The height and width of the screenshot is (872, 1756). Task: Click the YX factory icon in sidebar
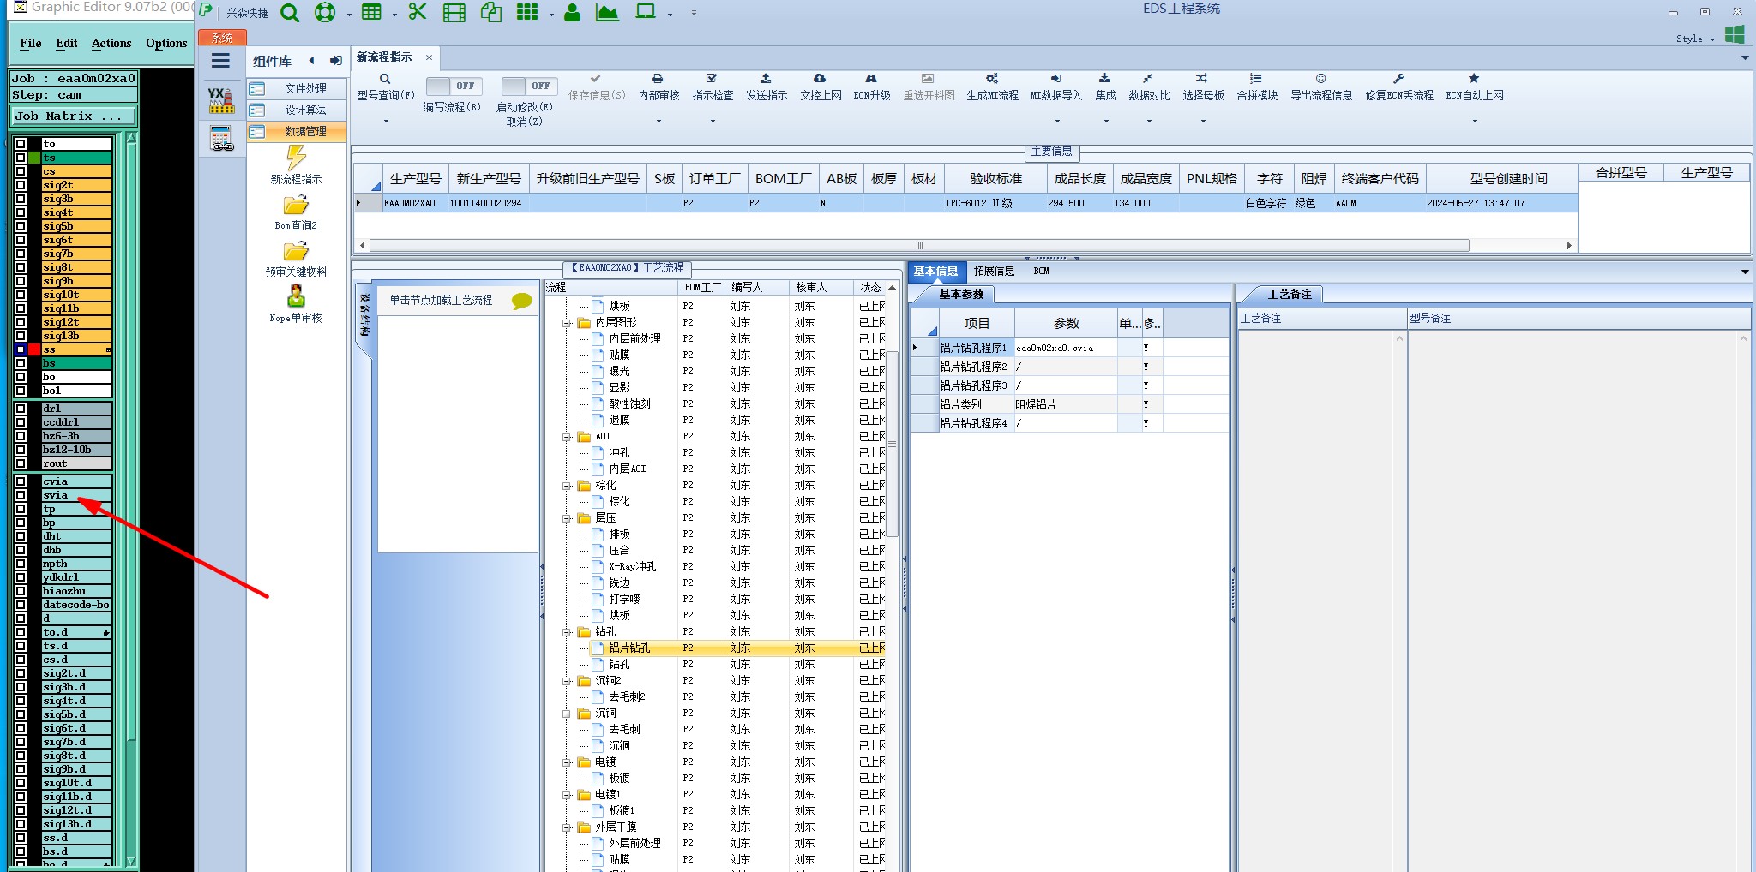221,100
